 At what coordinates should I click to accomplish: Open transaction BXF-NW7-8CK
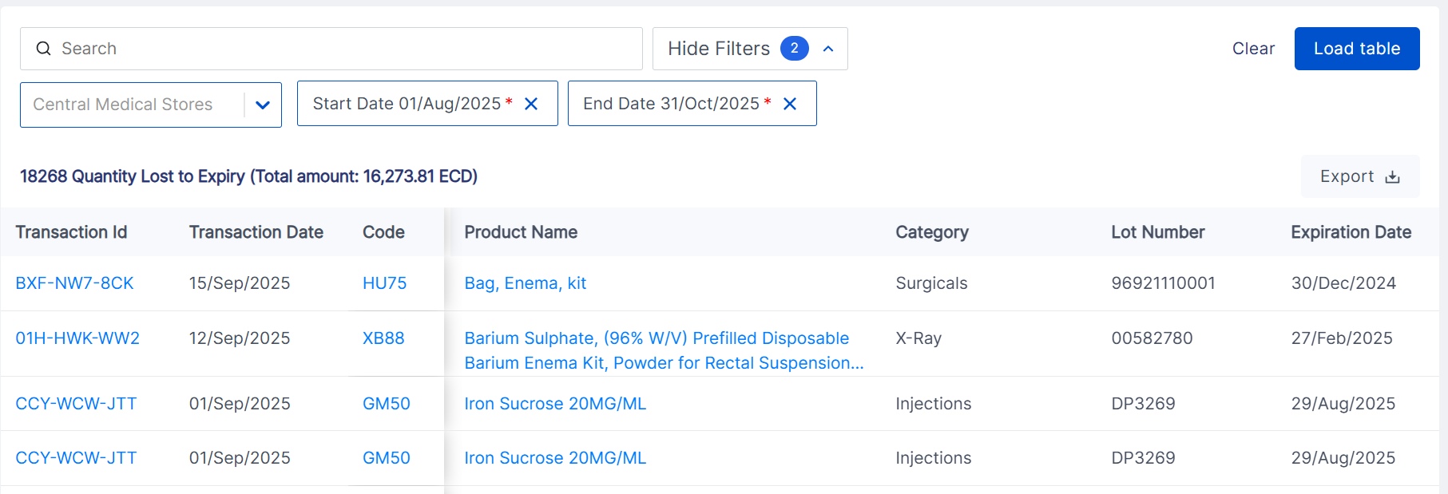[74, 283]
